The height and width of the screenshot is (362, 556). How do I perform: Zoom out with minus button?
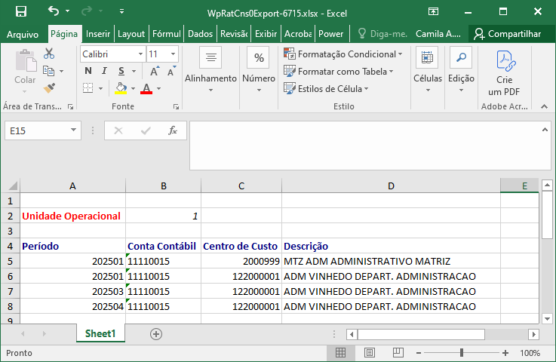419,353
